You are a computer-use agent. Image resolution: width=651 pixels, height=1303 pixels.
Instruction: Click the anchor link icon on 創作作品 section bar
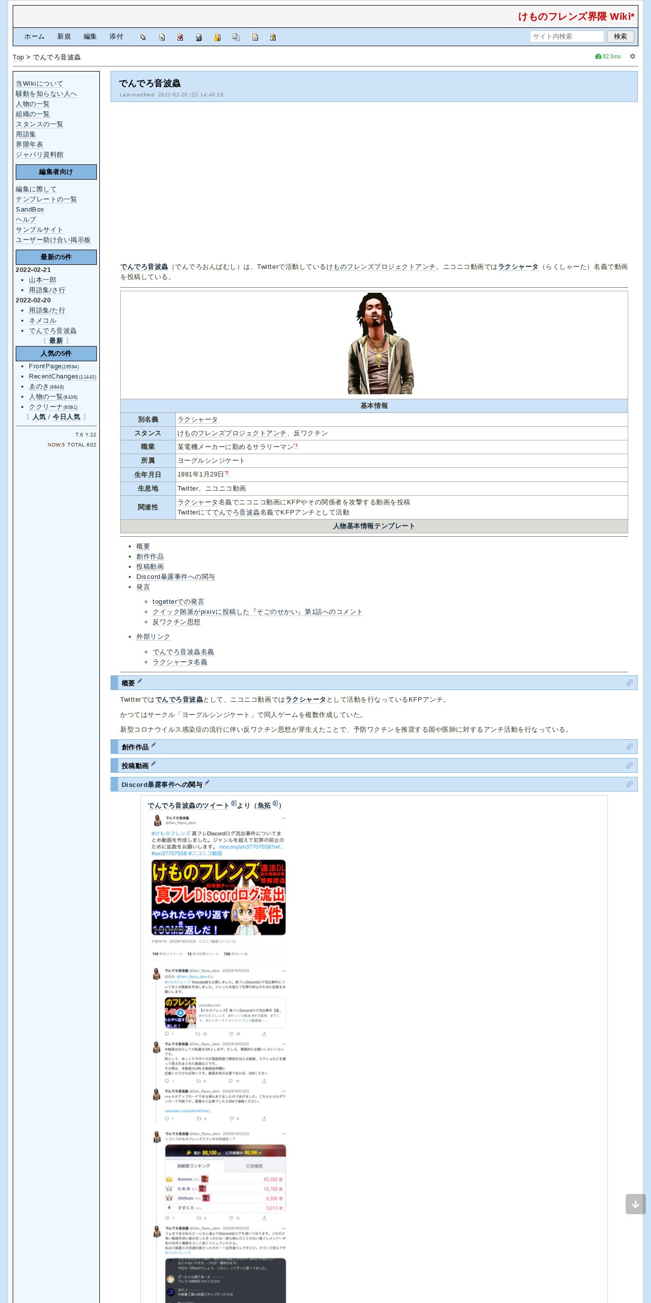pos(629,747)
